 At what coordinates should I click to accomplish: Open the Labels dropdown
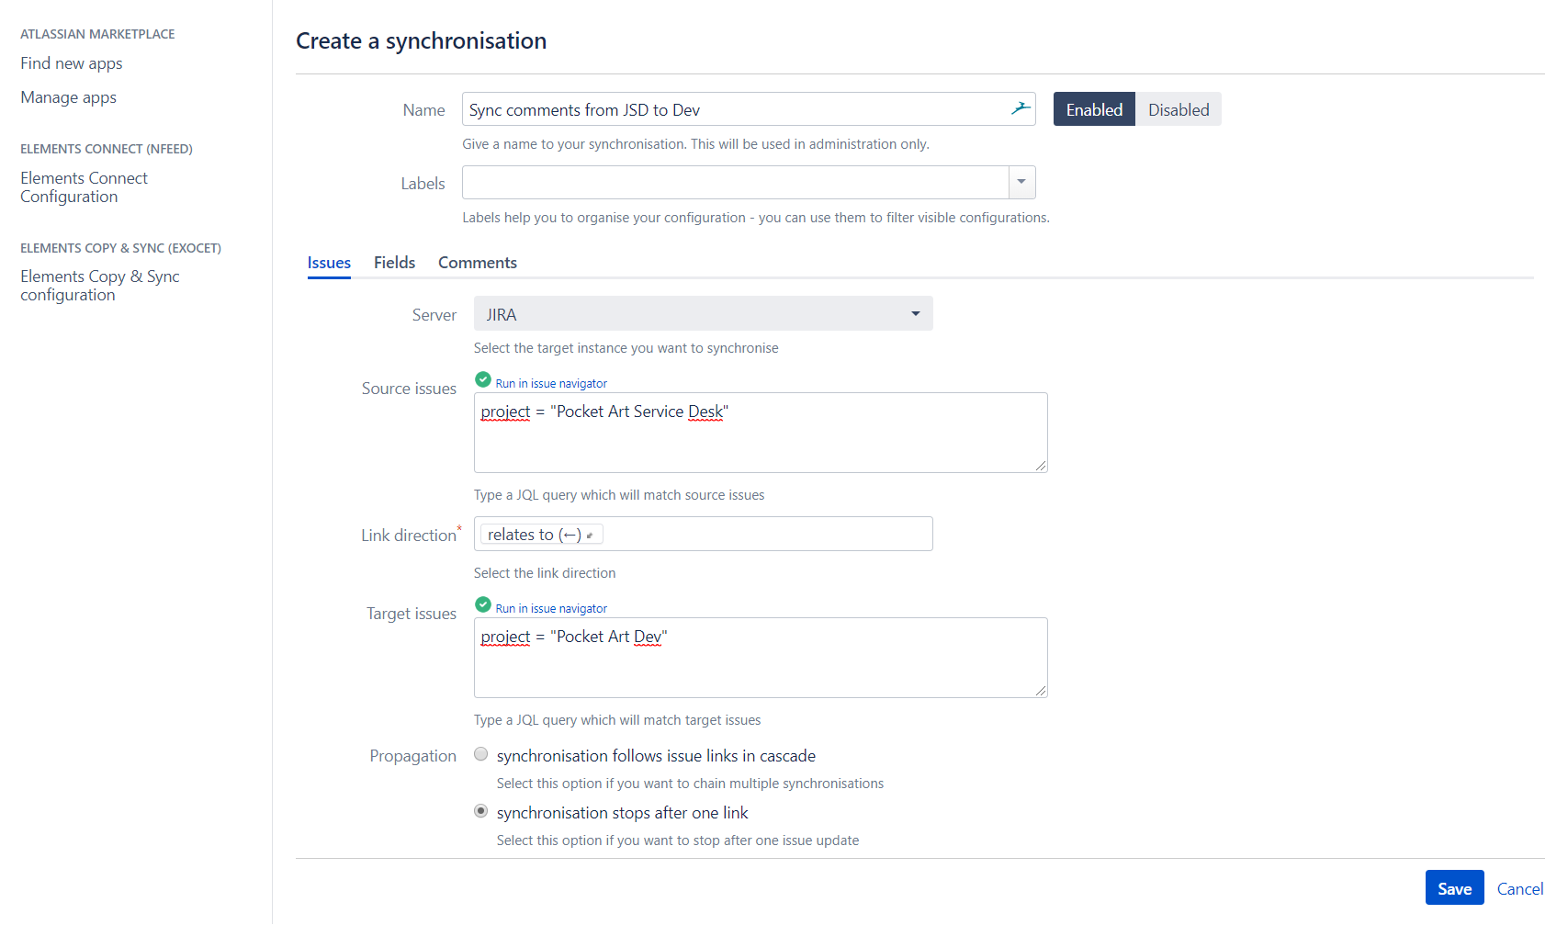(1021, 182)
